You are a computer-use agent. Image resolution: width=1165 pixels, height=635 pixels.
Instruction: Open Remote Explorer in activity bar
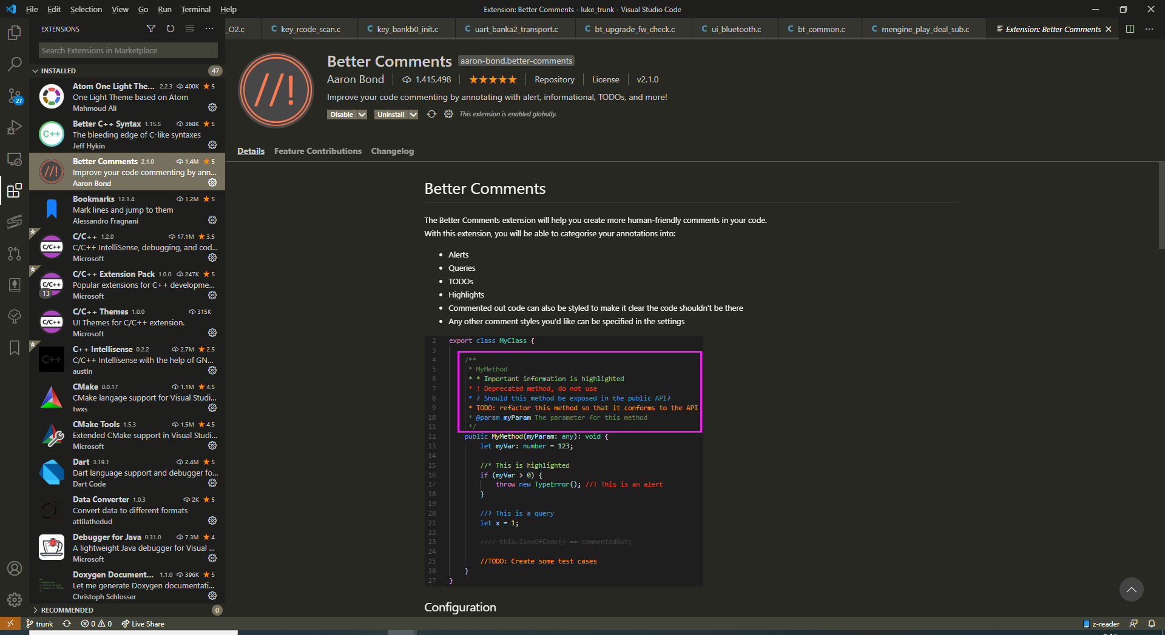tap(15, 159)
